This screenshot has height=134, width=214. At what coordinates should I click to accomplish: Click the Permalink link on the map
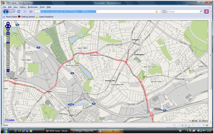[x=10, y=120]
